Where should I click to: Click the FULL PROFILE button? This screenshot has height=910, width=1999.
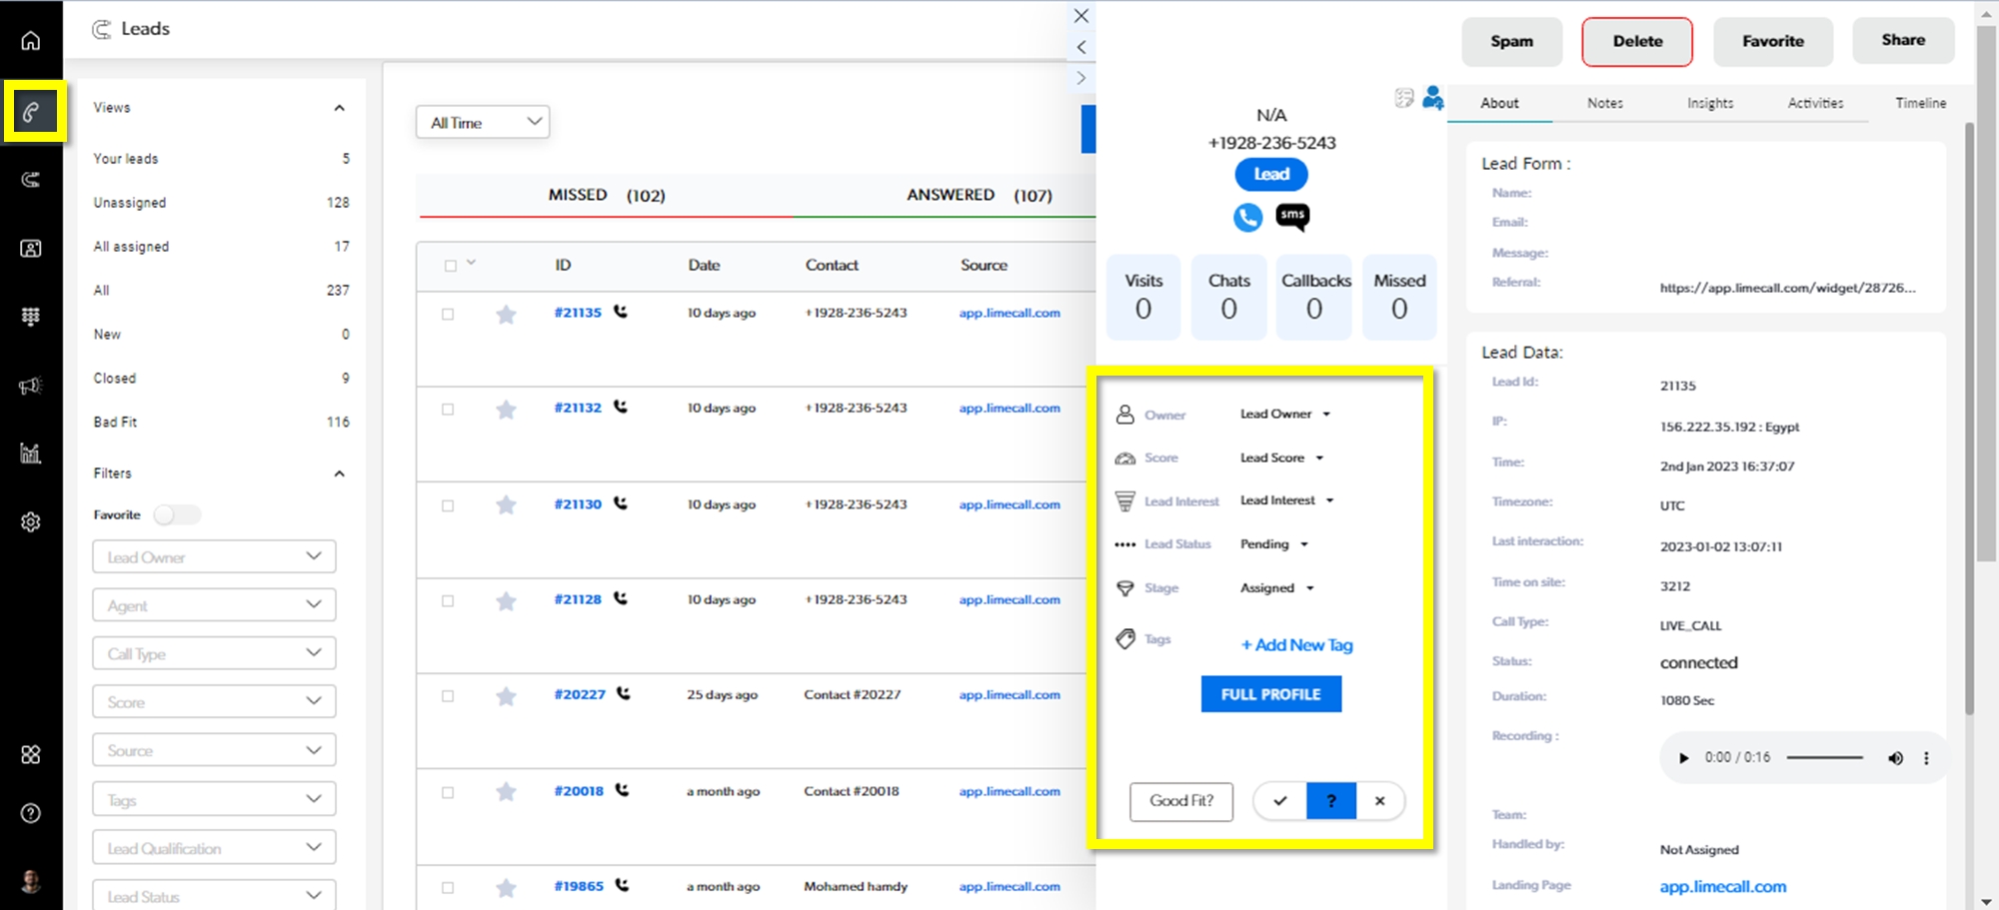(1270, 694)
